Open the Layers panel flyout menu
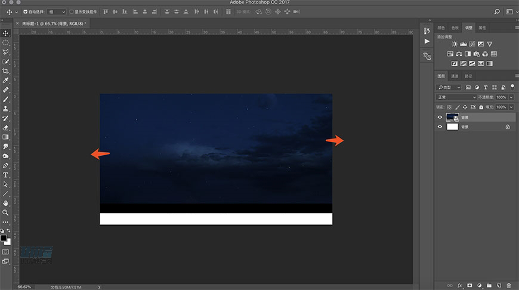 (x=517, y=76)
